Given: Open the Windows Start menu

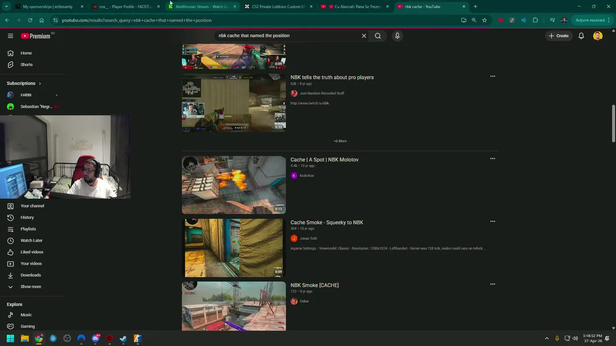Looking at the screenshot, I should pos(10,338).
